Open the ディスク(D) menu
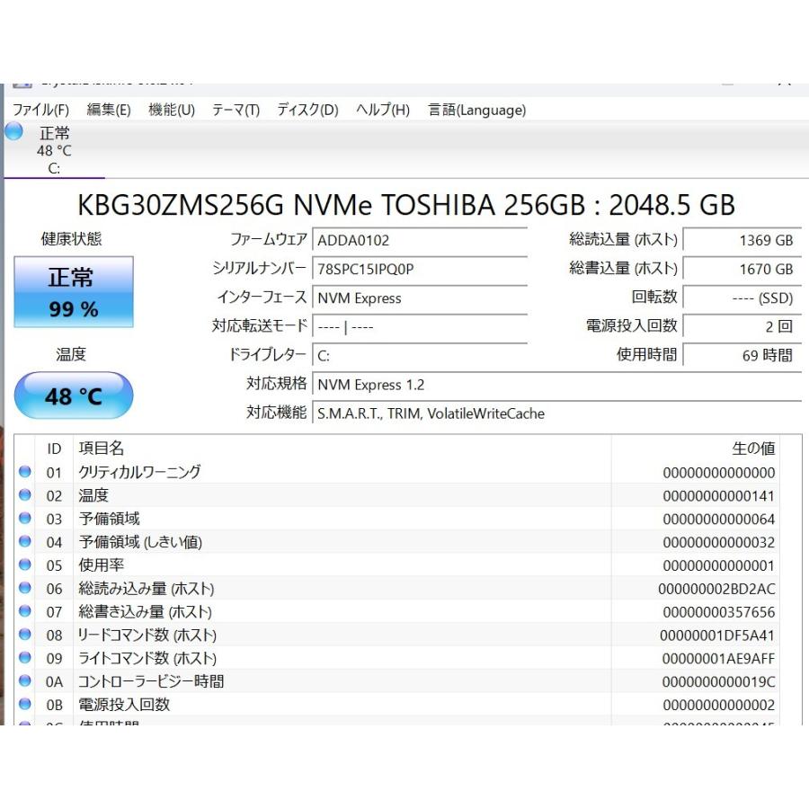This screenshot has height=809, width=809. pos(307,110)
